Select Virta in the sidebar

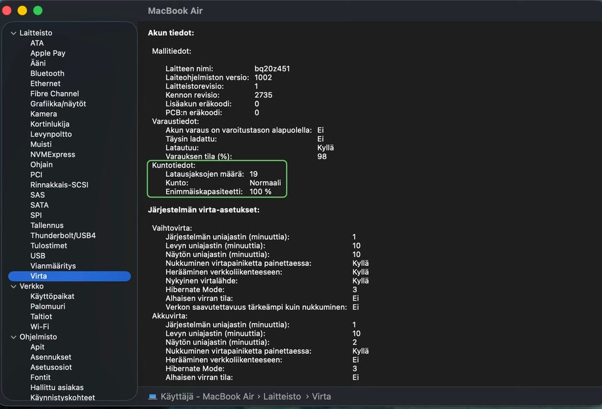(x=38, y=276)
